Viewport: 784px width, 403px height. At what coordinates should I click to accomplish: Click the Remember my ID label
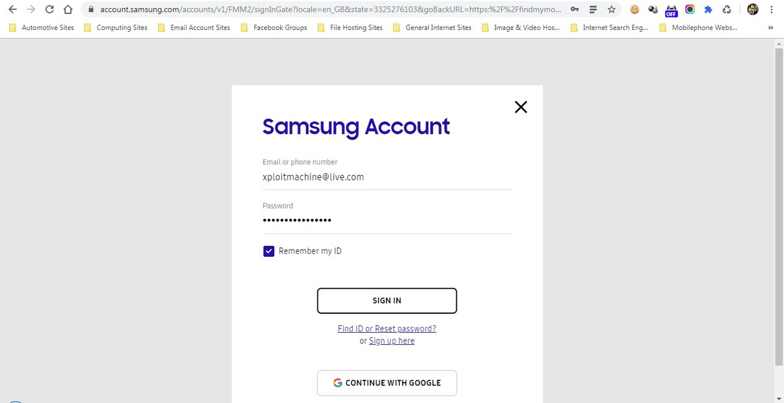pyautogui.click(x=310, y=251)
